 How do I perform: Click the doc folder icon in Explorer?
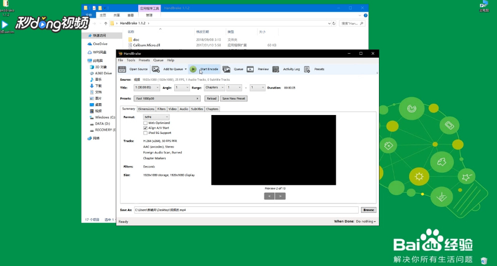[x=130, y=40]
